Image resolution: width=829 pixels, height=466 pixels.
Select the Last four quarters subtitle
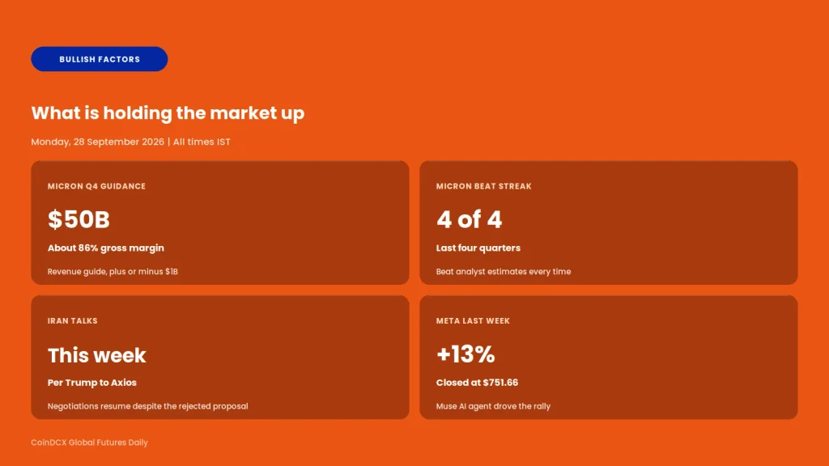(x=478, y=248)
